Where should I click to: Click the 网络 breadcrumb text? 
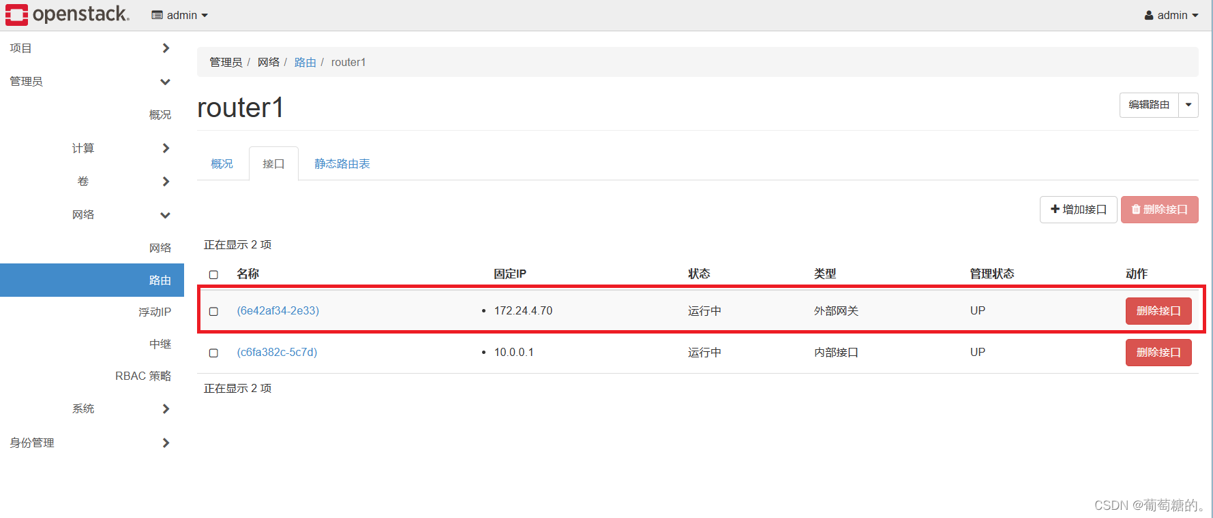[269, 62]
